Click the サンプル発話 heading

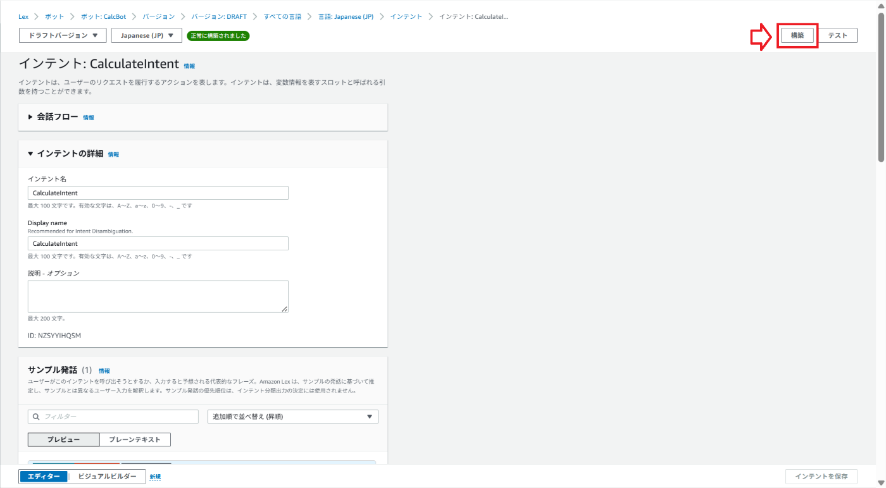[53, 370]
